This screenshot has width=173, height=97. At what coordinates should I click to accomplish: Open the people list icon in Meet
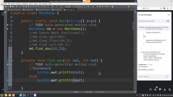(x=155, y=89)
